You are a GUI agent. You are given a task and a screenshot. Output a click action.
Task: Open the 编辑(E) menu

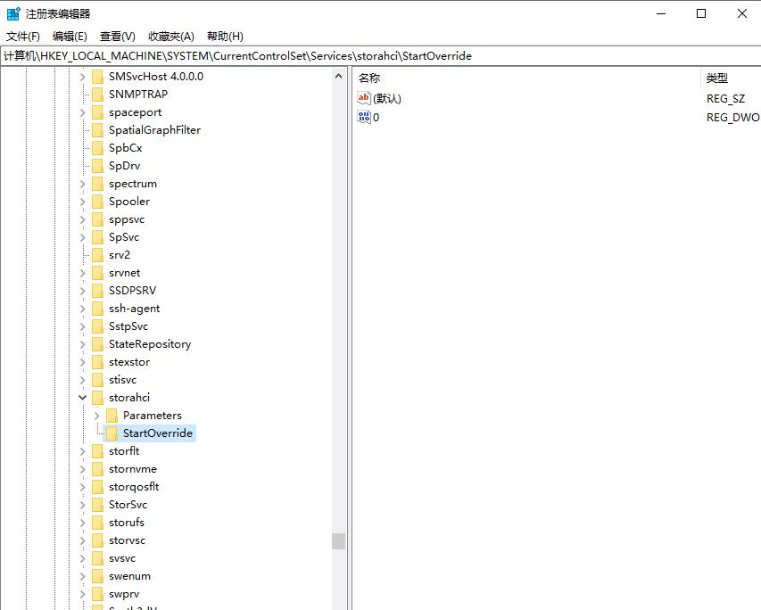[x=69, y=36]
